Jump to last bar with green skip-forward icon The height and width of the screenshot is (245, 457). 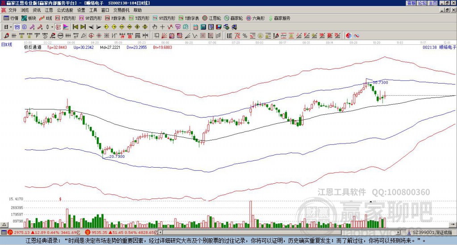pyautogui.click(x=83, y=27)
